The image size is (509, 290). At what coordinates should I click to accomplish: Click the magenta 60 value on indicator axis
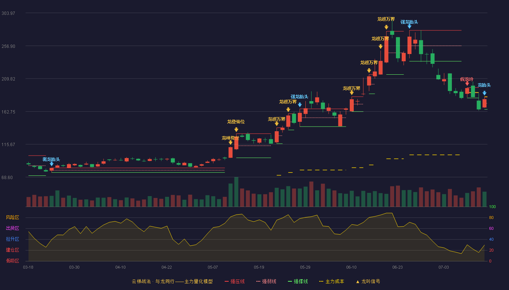[x=491, y=229]
